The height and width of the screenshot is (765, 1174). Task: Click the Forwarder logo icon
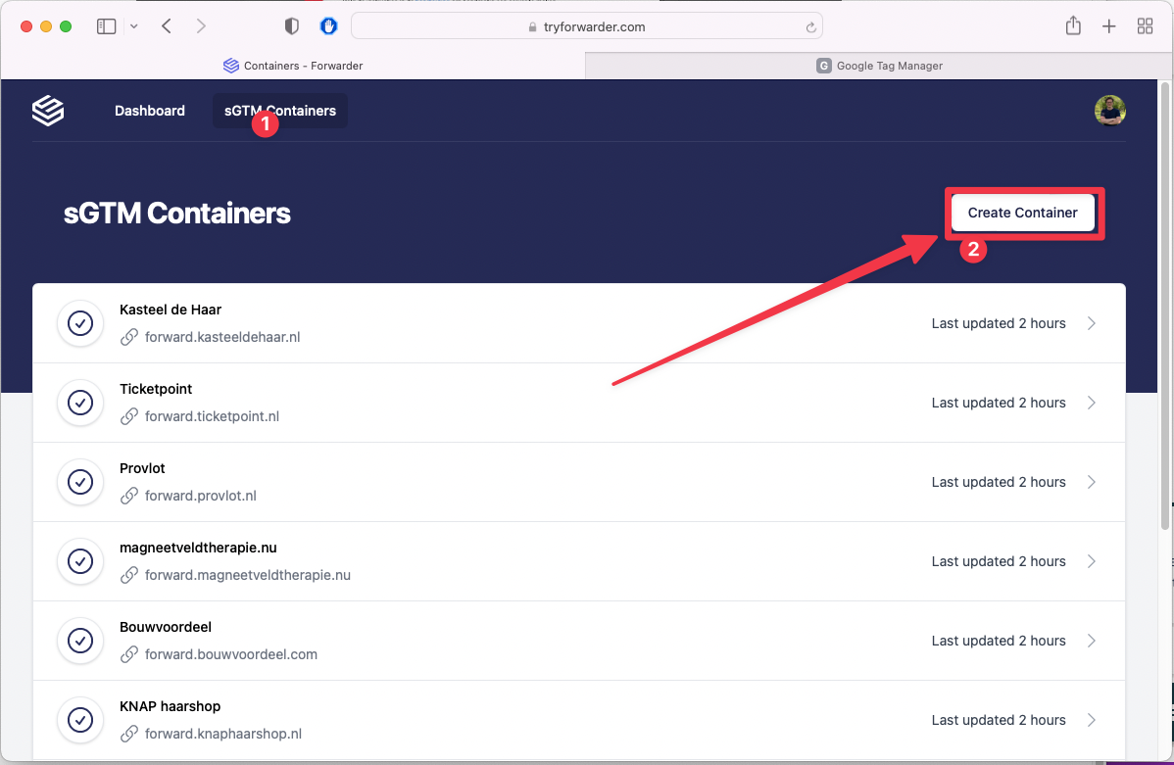47,111
